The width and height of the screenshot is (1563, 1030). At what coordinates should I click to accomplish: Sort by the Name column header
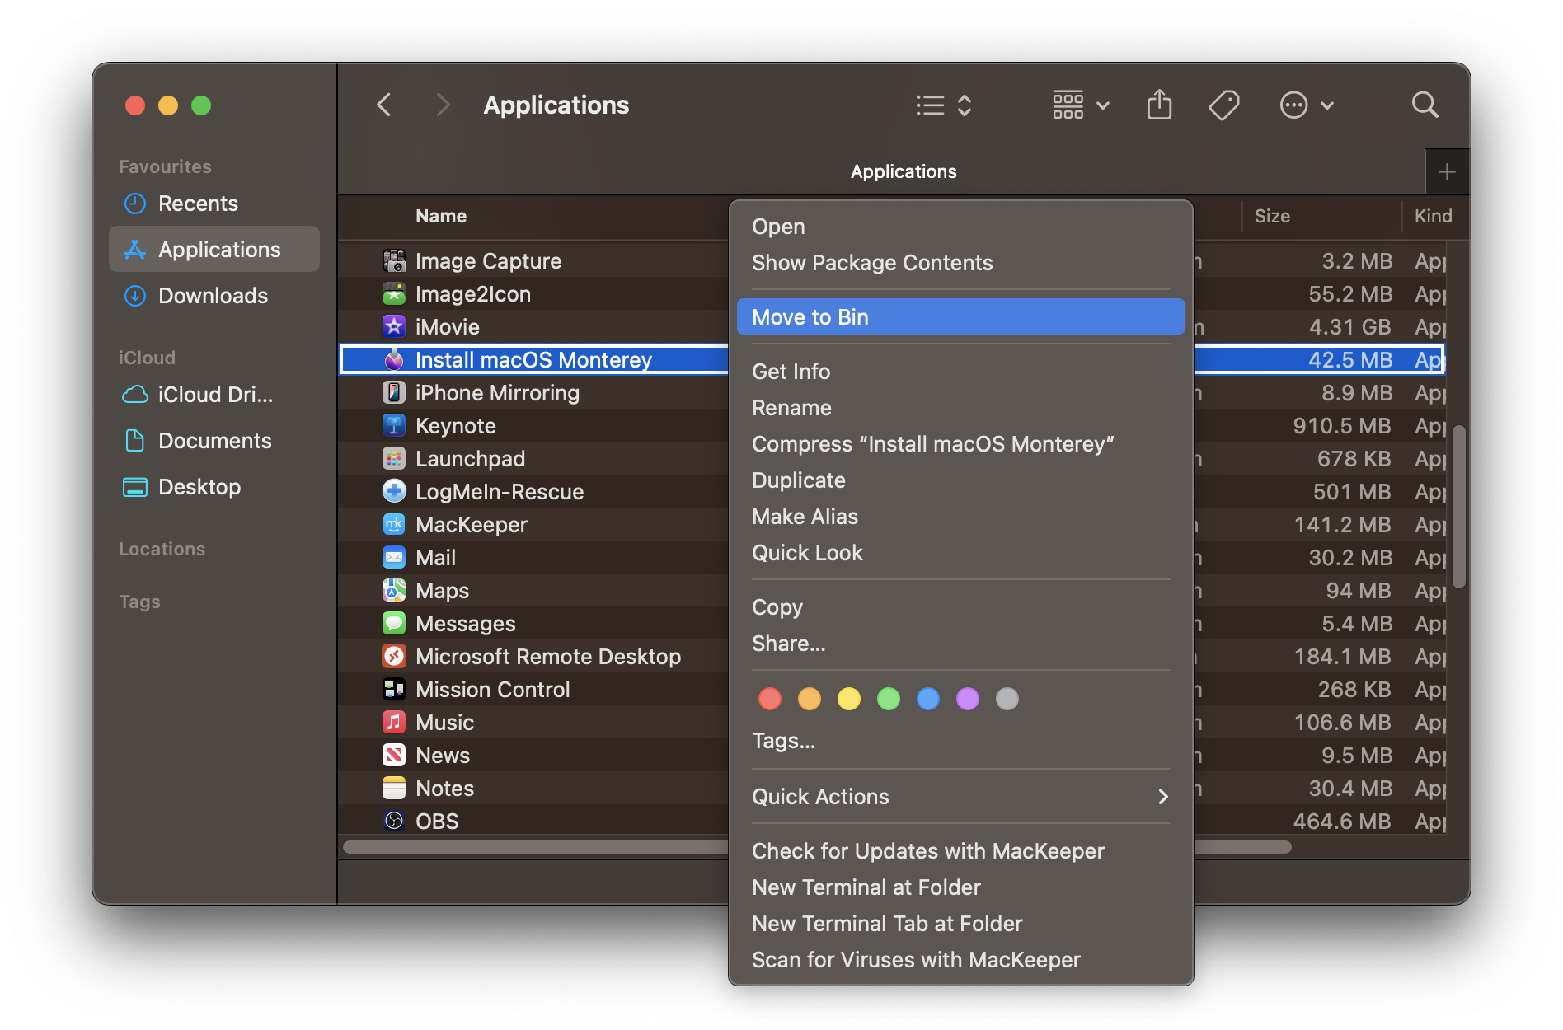[x=441, y=217]
